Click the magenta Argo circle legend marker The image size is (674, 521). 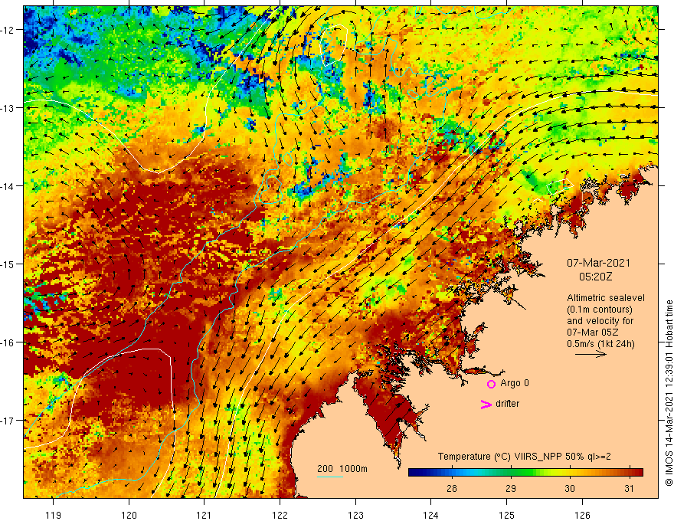(491, 384)
